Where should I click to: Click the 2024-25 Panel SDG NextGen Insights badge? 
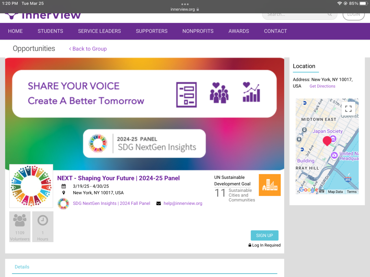point(145,143)
